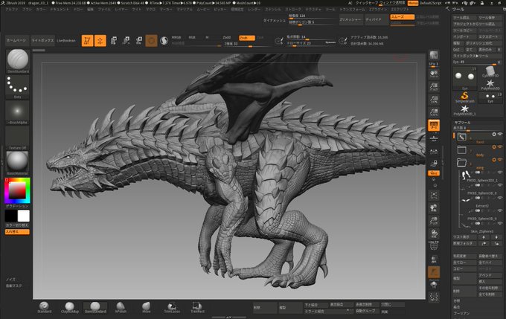Adjust the Z強度 33 slider

pos(247,44)
